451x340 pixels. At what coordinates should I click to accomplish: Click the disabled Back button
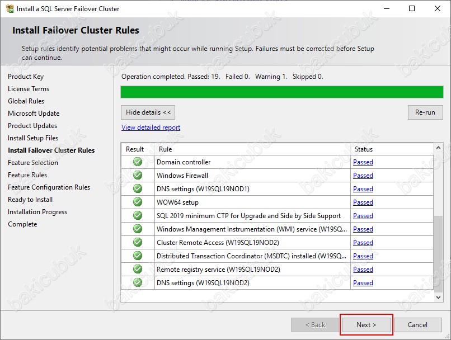[315, 325]
